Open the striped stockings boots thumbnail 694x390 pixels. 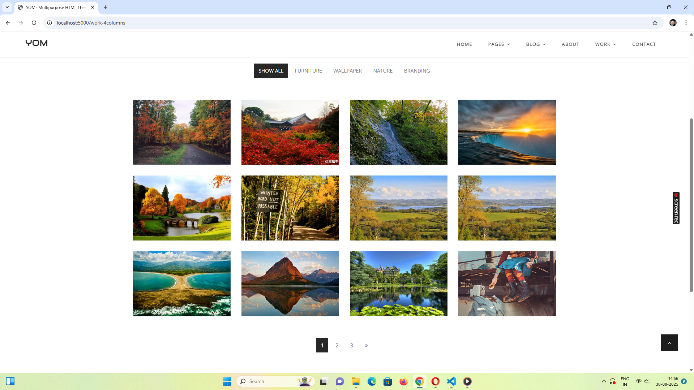click(507, 284)
